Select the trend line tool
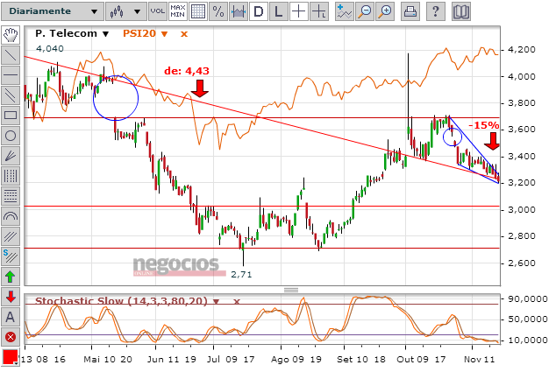Viewport: 556px width, 372px height. tap(11, 55)
